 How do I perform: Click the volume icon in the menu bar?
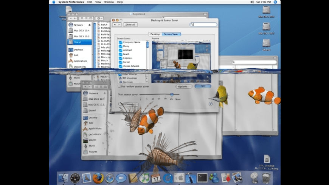pyautogui.click(x=252, y=2)
